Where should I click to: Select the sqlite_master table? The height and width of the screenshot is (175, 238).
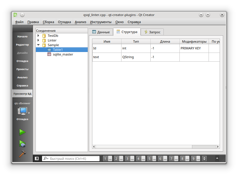coord(63,54)
